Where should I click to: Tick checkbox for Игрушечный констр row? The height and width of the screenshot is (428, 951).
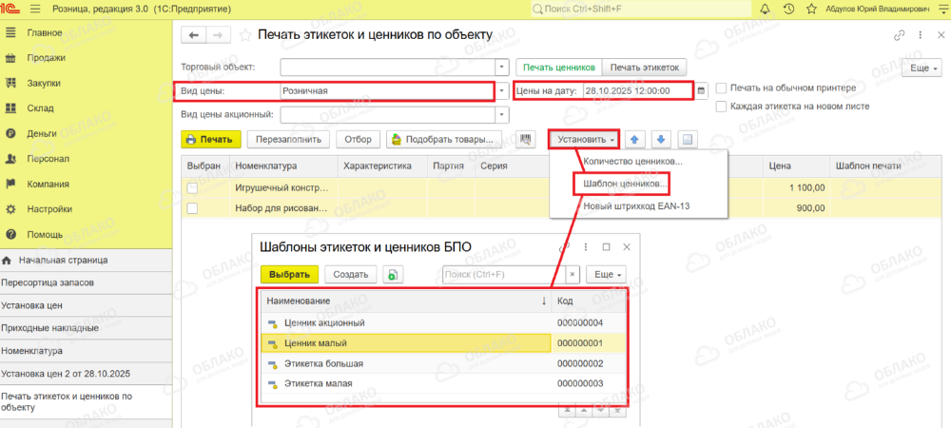coord(192,188)
